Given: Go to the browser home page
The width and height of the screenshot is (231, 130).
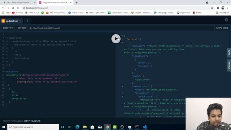Looking at the screenshot, I should click(x=18, y=8).
